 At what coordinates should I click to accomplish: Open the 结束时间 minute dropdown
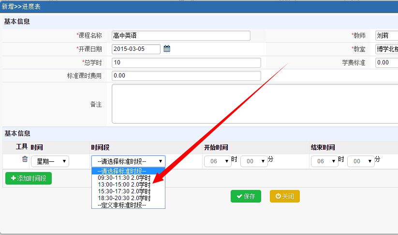pos(361,161)
